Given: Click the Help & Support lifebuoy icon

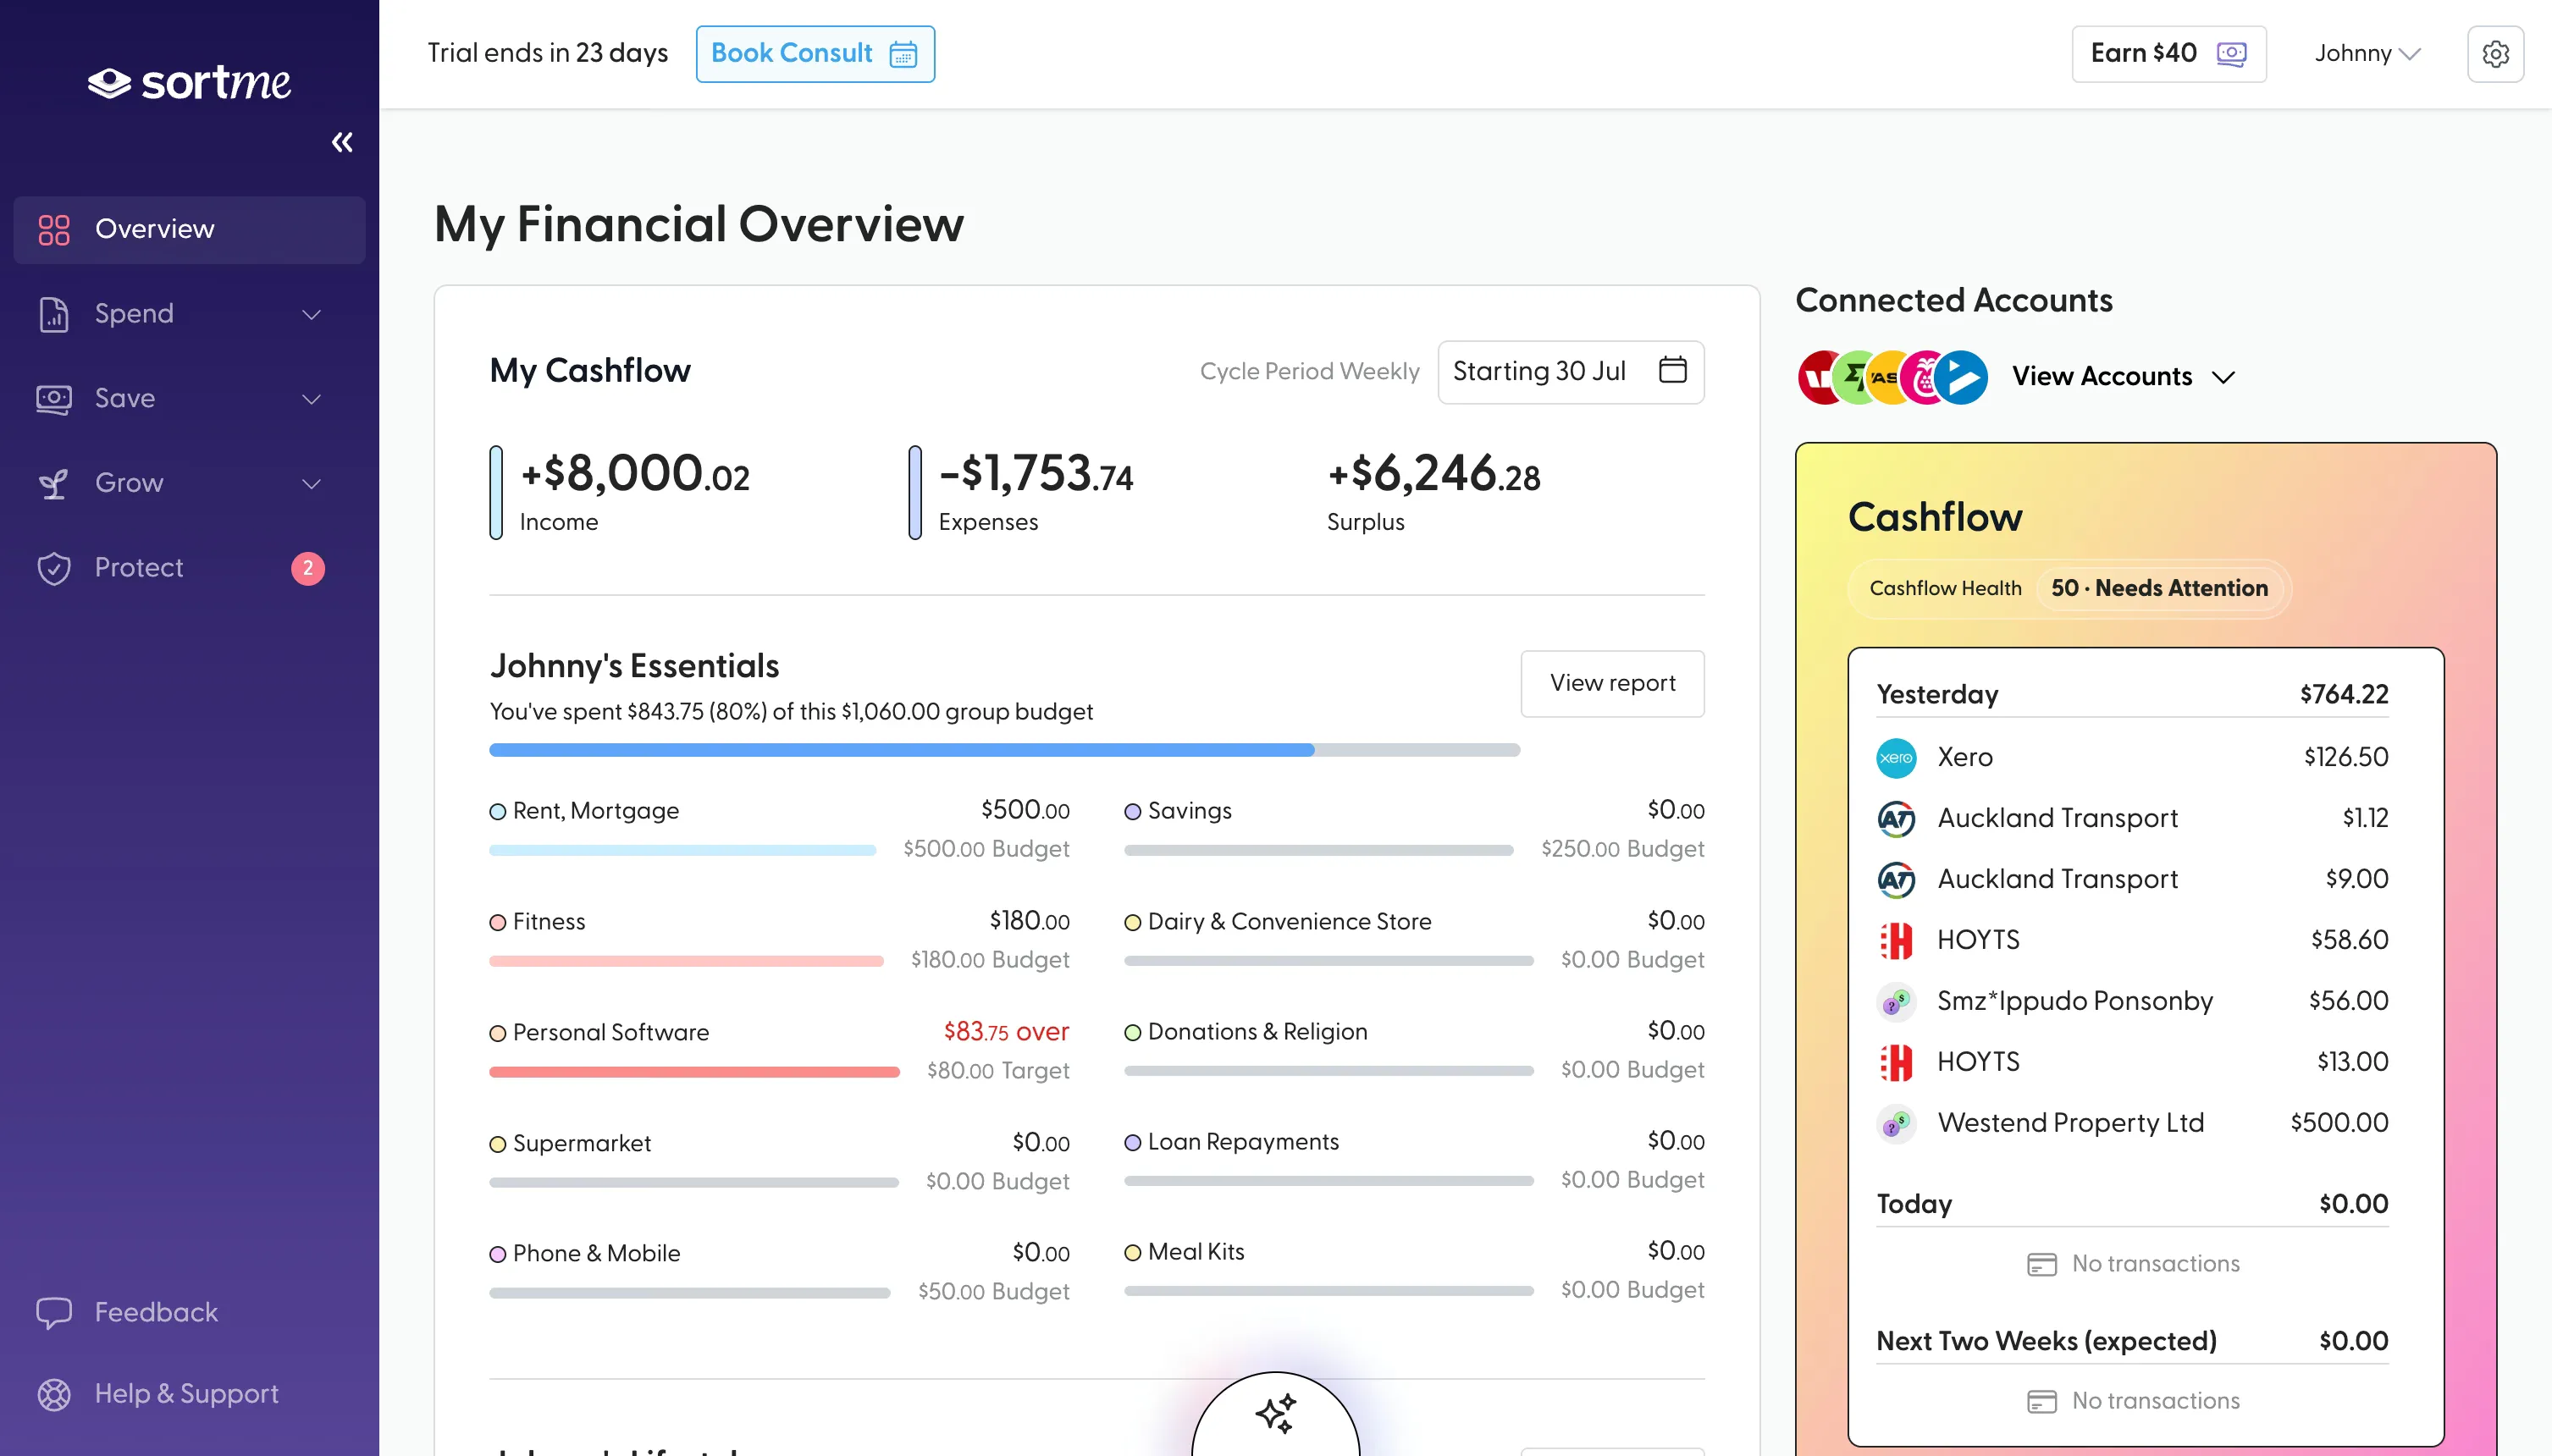Looking at the screenshot, I should (x=54, y=1393).
